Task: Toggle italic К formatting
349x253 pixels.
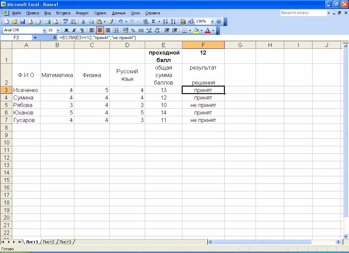Action: point(74,30)
